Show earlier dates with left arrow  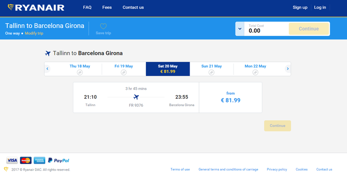[47, 69]
